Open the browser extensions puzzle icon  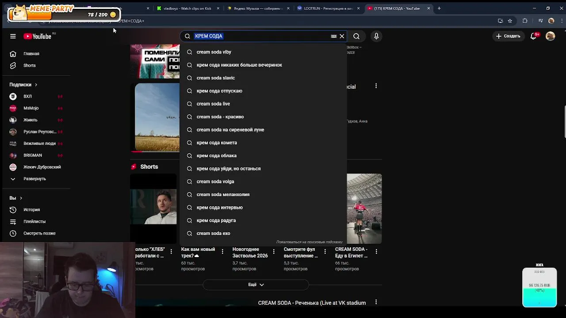(525, 21)
